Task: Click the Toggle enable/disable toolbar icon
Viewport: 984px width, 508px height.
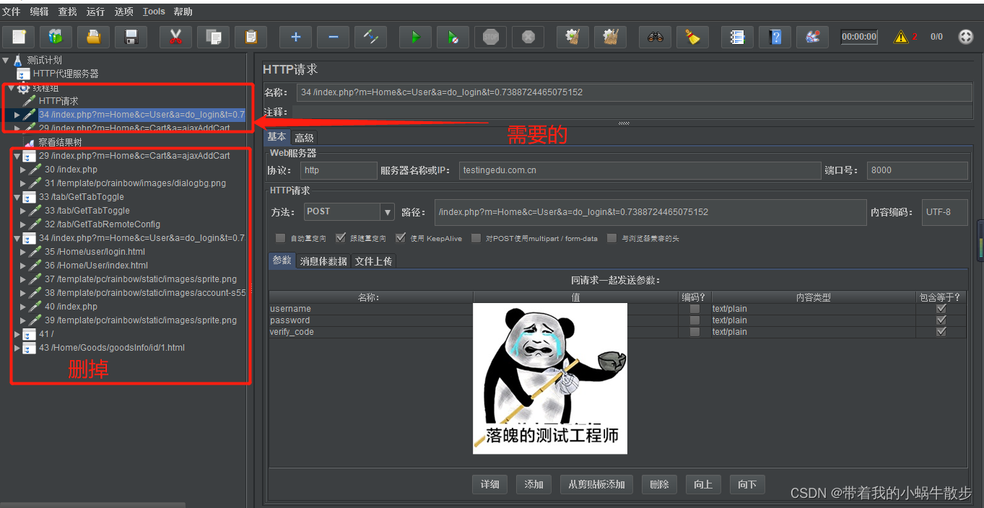Action: pos(370,37)
